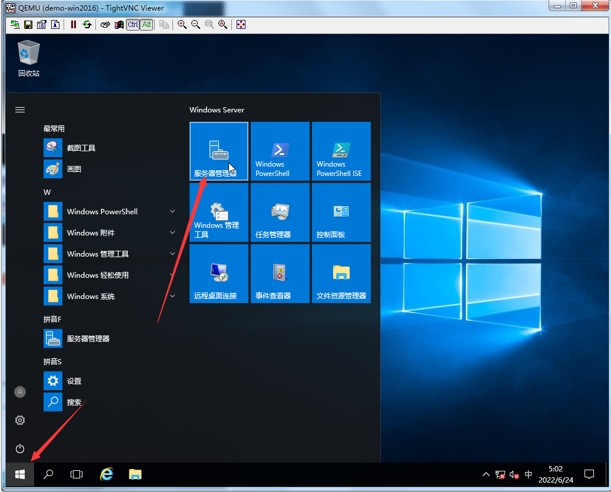Click New connection icon in TightVNC toolbar
This screenshot has width=611, height=492.
[x=15, y=25]
